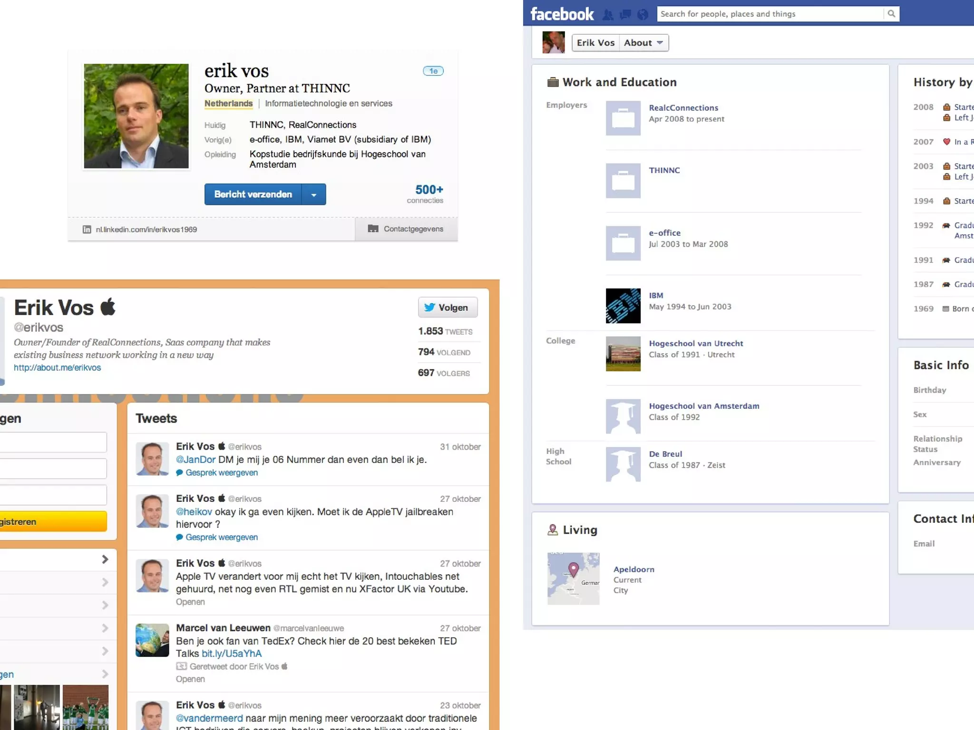974x730 pixels.
Task: Open Facebook messages icon
Action: pos(625,15)
